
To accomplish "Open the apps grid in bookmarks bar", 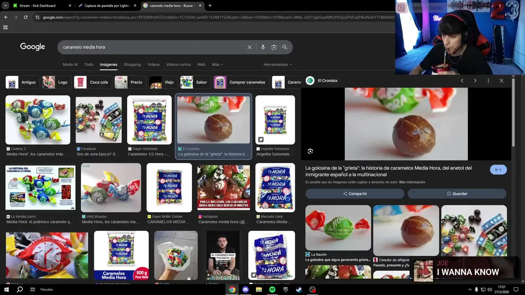I will (x=5, y=27).
